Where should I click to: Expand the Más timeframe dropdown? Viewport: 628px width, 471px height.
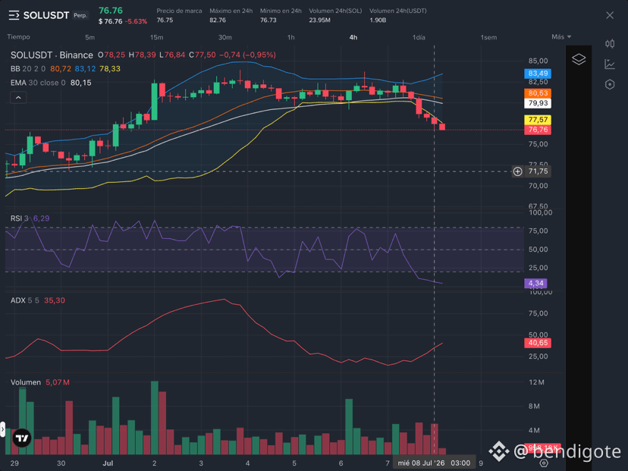pos(561,37)
